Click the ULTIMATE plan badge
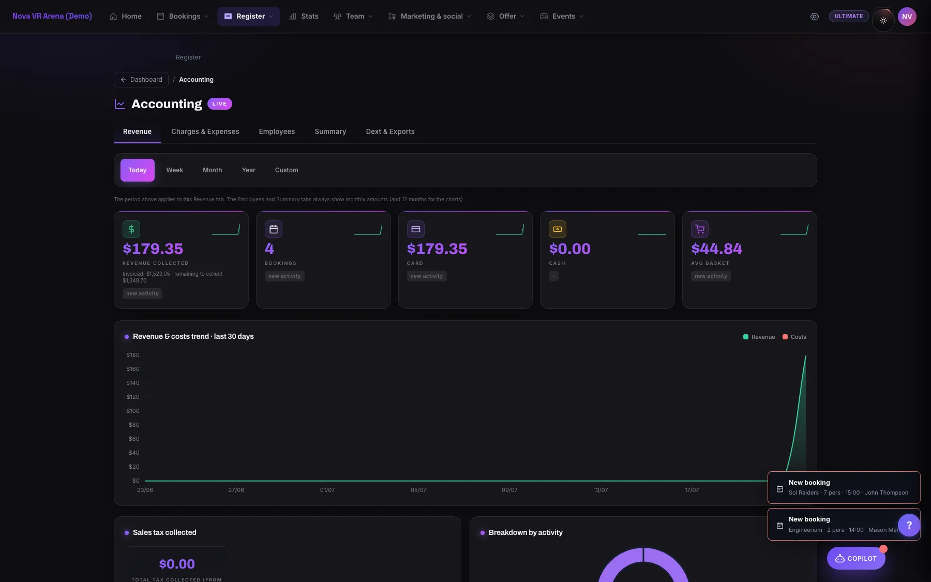 [849, 17]
